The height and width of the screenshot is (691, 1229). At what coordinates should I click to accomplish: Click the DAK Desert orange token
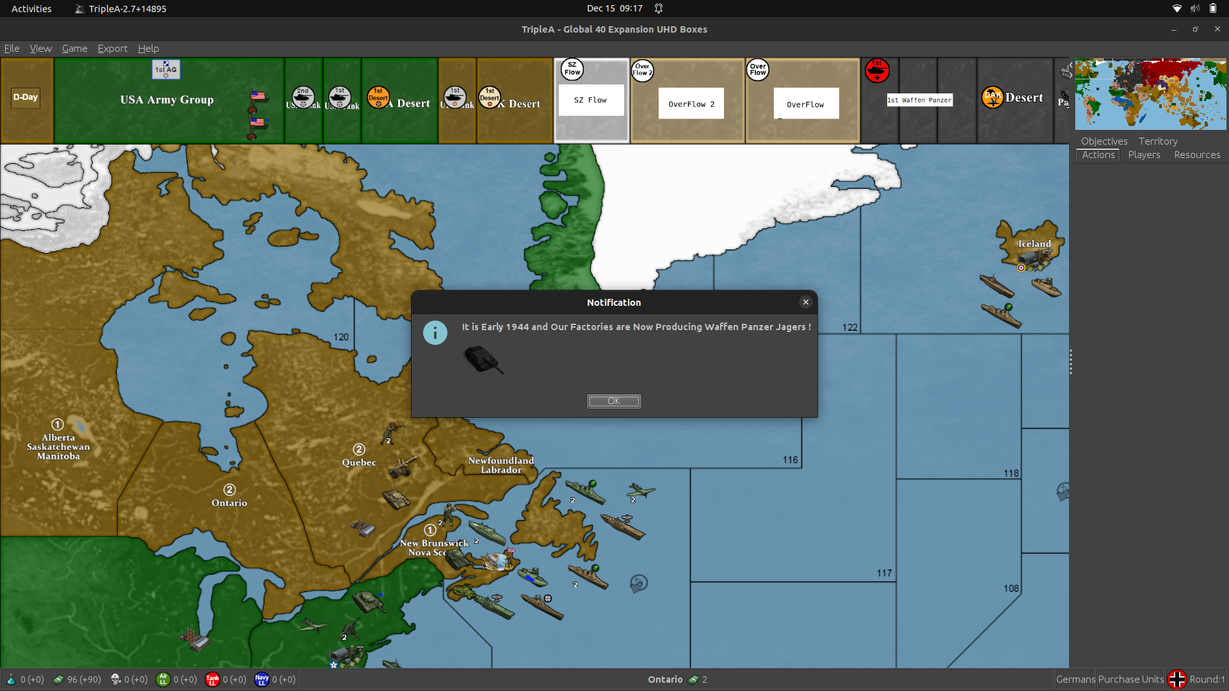993,97
